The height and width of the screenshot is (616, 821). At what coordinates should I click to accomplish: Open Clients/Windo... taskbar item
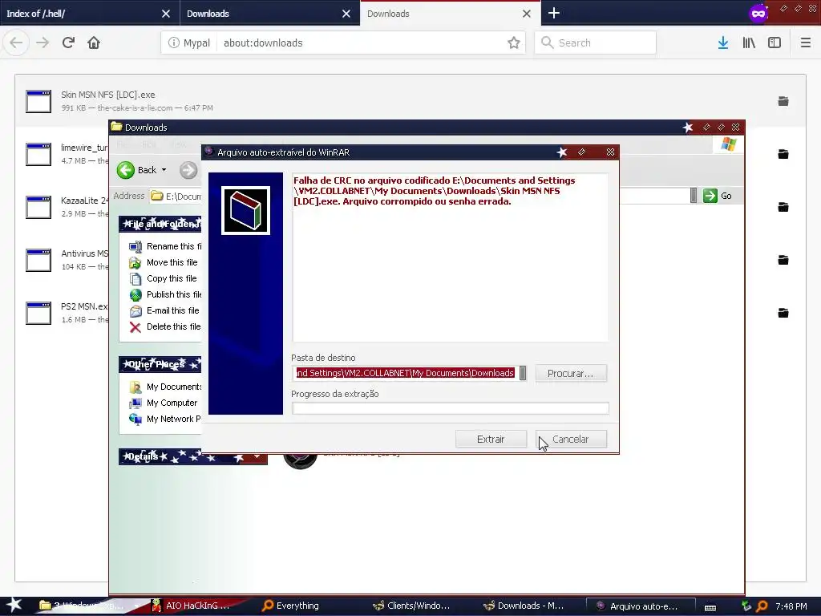pyautogui.click(x=411, y=606)
